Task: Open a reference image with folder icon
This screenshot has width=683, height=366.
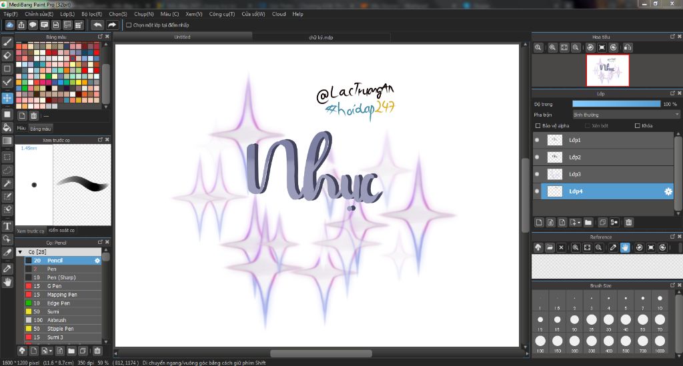Action: (550, 247)
